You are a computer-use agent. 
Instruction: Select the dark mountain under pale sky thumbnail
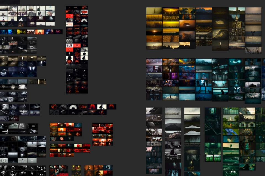click(x=173, y=124)
